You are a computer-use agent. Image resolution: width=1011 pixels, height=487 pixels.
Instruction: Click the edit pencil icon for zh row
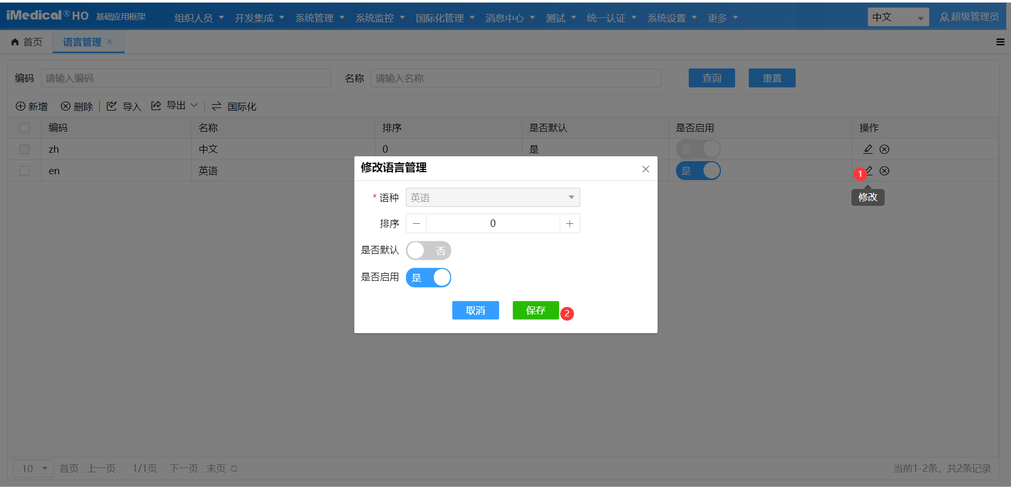[868, 149]
